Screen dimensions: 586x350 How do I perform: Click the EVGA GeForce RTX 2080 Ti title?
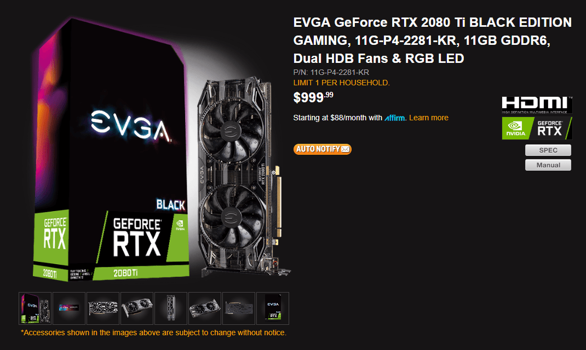pyautogui.click(x=433, y=40)
